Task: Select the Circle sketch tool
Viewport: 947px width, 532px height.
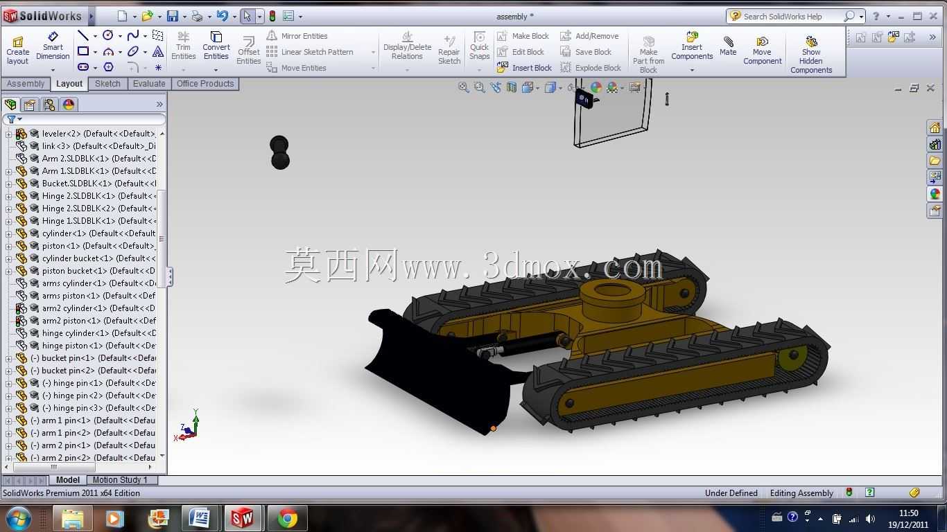Action: (108, 35)
